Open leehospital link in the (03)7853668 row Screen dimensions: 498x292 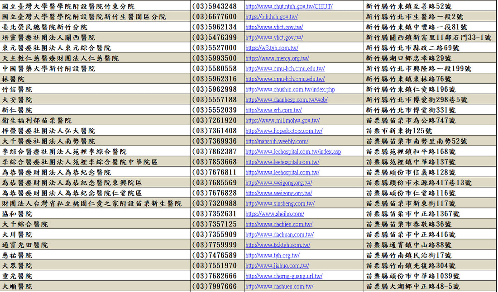click(283, 162)
